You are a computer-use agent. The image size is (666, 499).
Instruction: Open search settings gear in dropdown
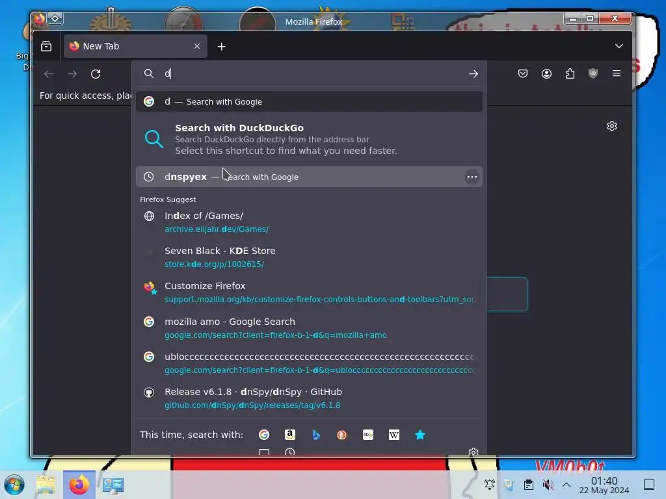pos(473,452)
